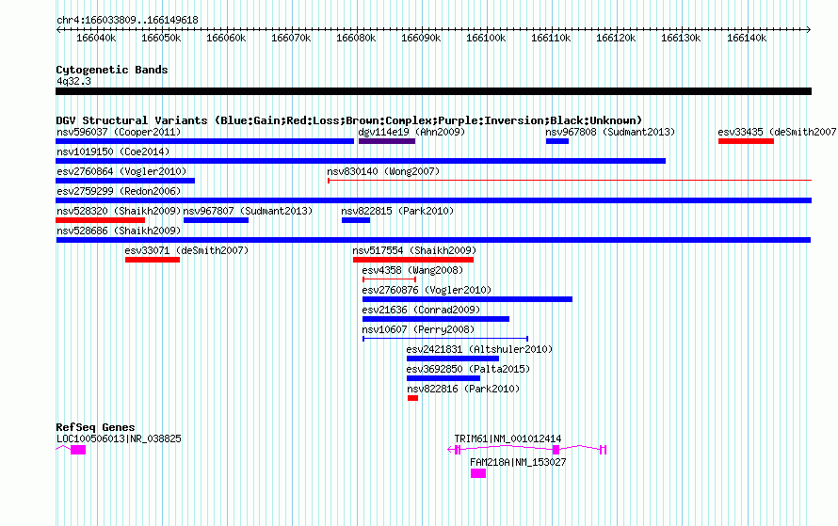The height and width of the screenshot is (526, 838).
Task: Click the esv2421831 (Altshuler2010) blue bar
Action: click(453, 359)
